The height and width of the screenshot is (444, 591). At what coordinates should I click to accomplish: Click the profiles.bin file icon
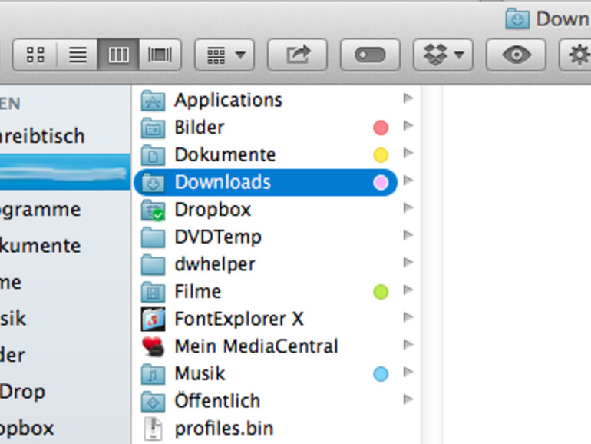[x=153, y=429]
